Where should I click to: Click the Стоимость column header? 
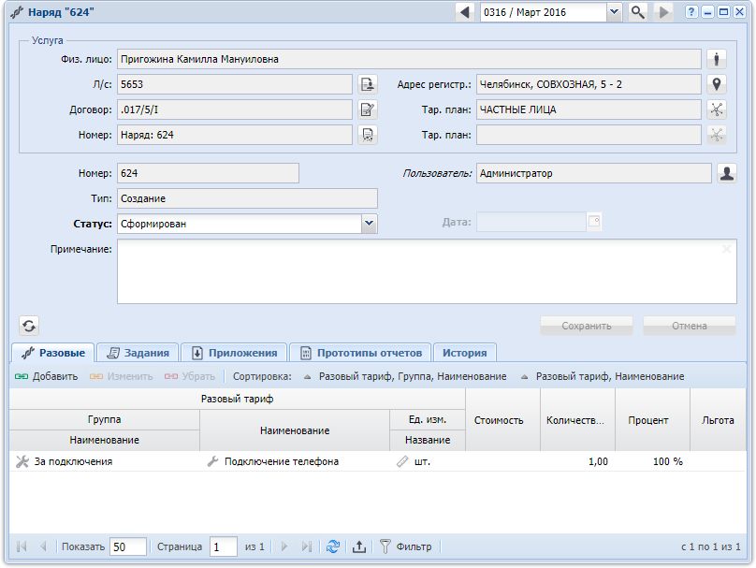click(502, 420)
